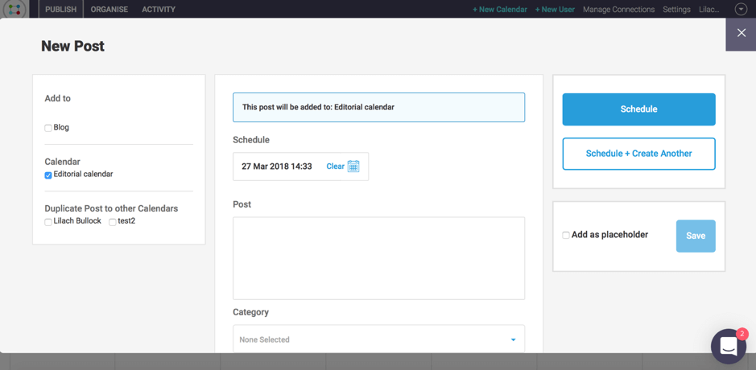Click Schedule + Create Another button
Screen dimensions: 756x370
pos(638,154)
